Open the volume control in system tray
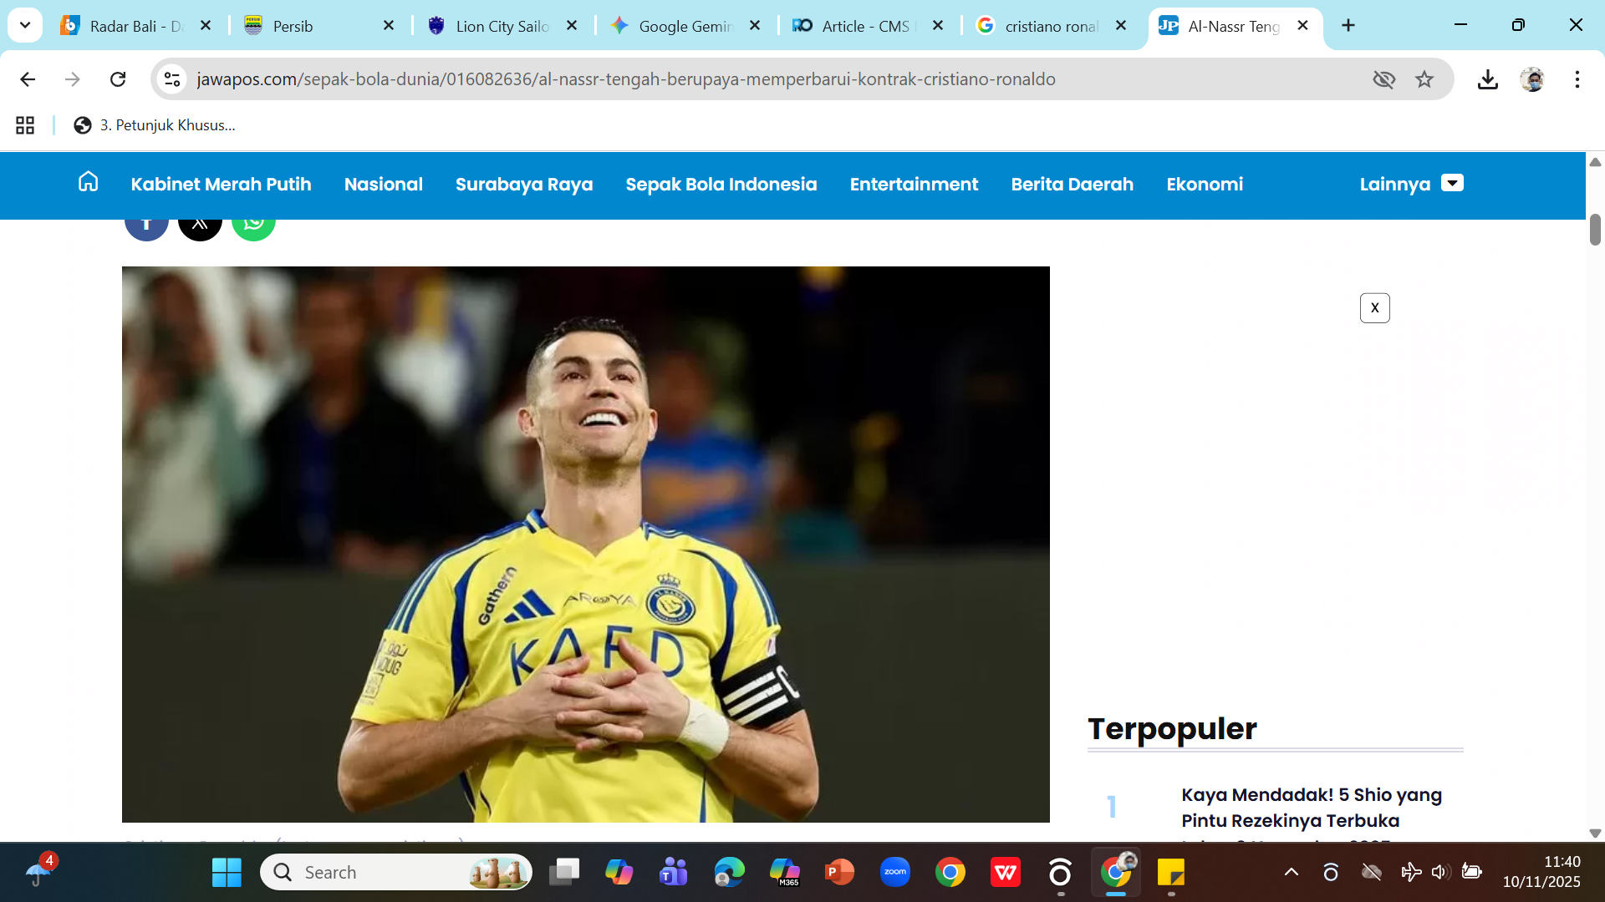 coord(1439,873)
